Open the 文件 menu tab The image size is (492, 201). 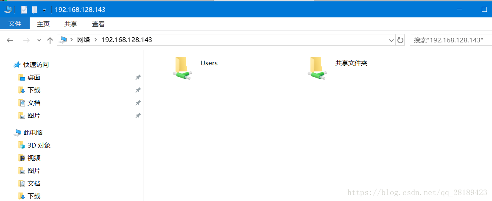point(15,24)
